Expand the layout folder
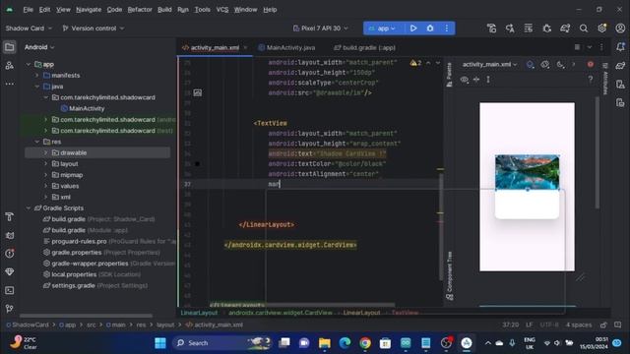 (46, 164)
